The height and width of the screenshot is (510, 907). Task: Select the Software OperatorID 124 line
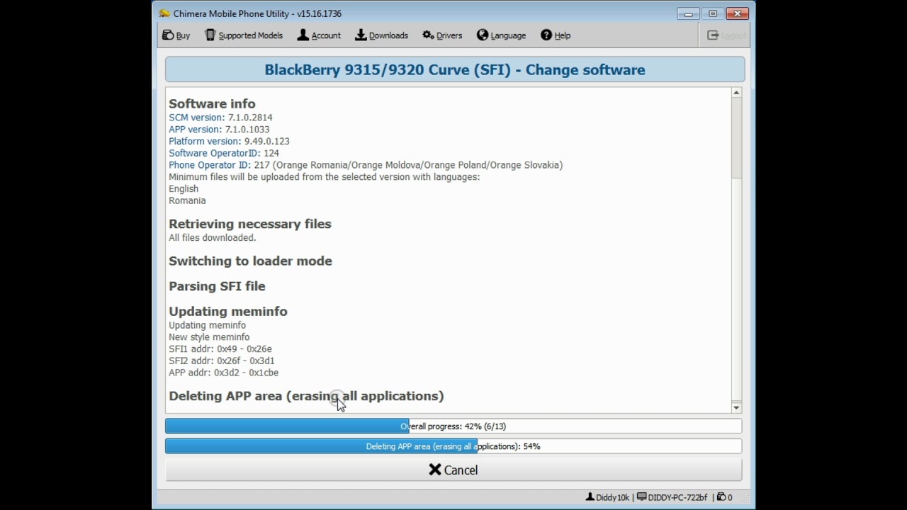click(x=224, y=153)
